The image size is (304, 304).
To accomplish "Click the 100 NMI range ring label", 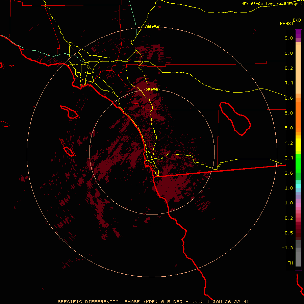I will [x=152, y=27].
